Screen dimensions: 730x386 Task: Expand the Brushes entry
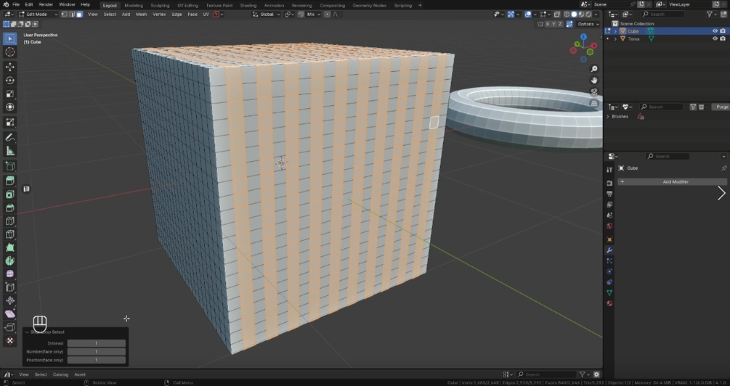(x=608, y=117)
